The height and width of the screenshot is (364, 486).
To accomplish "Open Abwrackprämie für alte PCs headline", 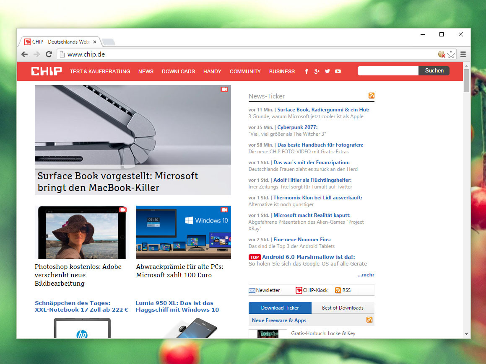I will click(180, 271).
